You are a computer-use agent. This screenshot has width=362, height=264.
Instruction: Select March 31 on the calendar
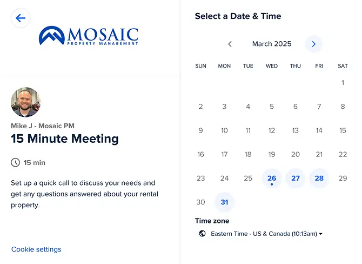click(x=224, y=202)
